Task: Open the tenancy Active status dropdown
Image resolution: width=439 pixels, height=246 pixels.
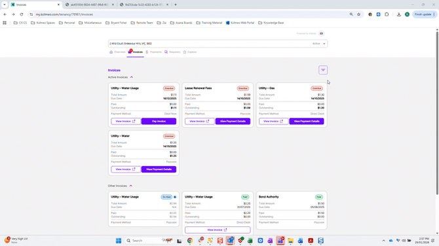Action: 319,44
